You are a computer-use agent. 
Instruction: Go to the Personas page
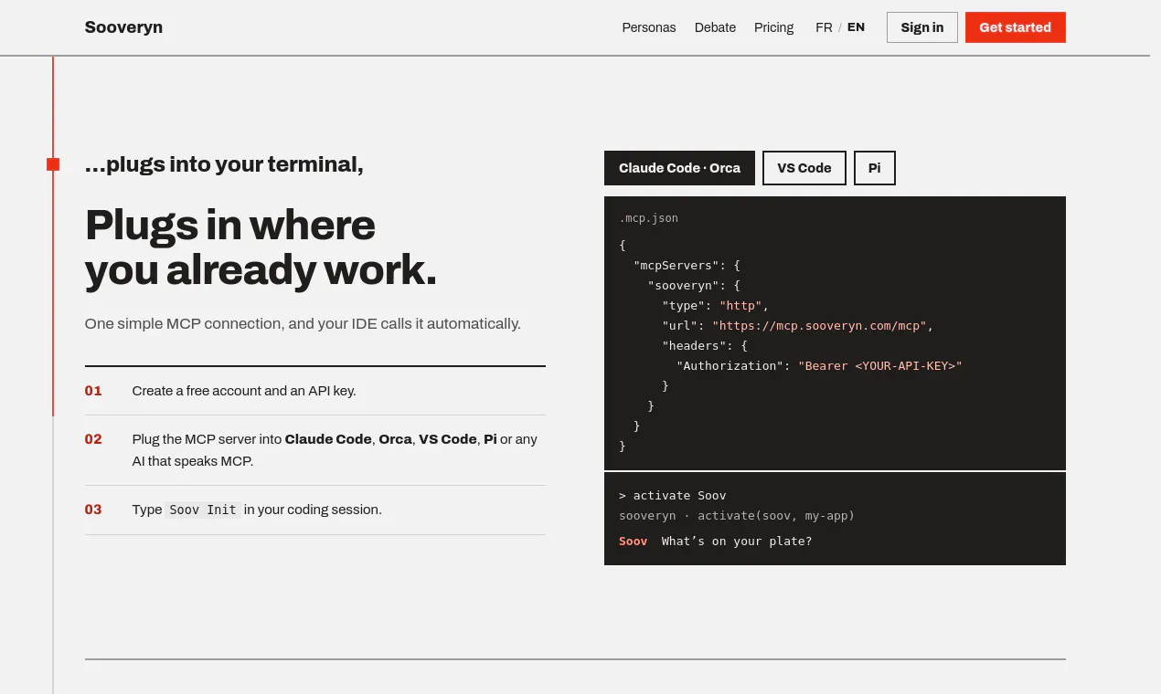pos(649,27)
